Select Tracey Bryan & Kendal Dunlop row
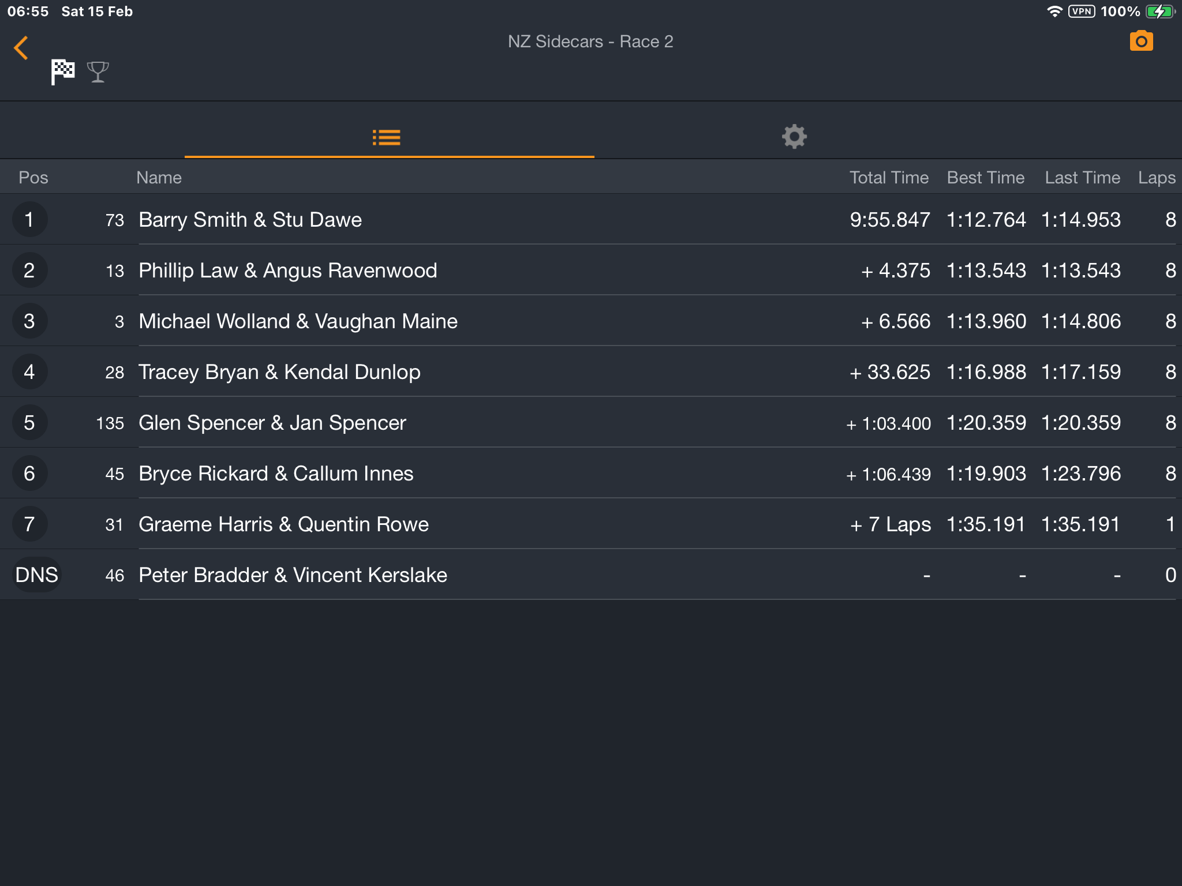The width and height of the screenshot is (1182, 886). click(x=591, y=371)
